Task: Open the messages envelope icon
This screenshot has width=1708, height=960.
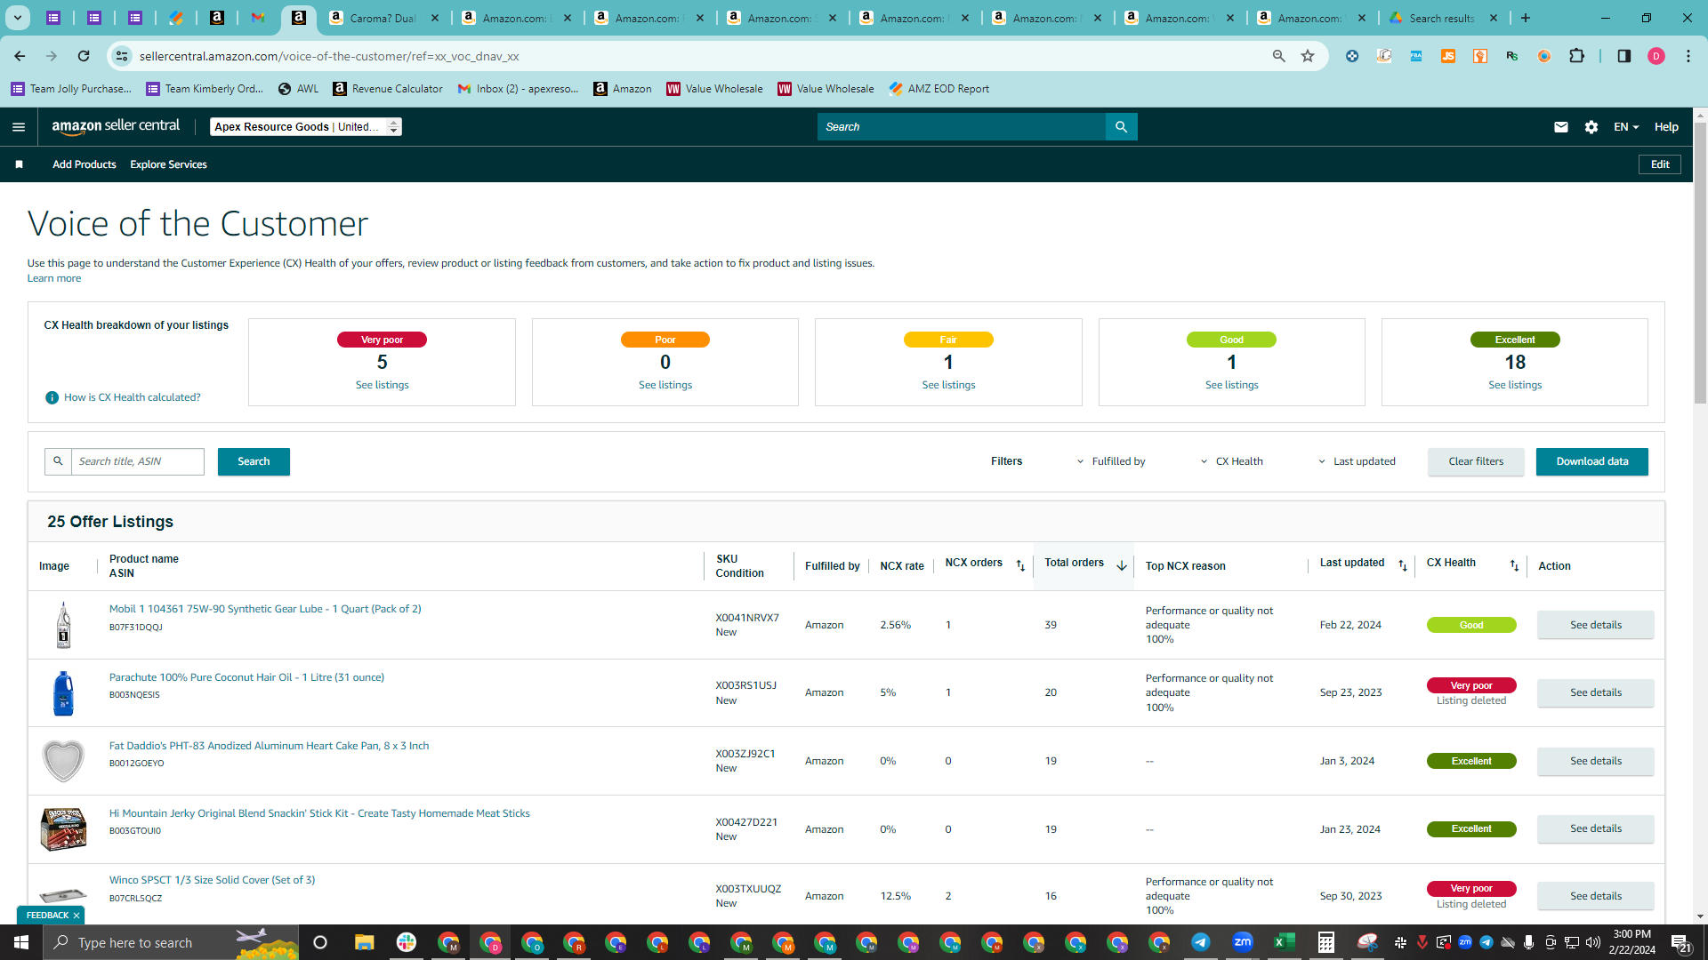Action: coord(1560,127)
